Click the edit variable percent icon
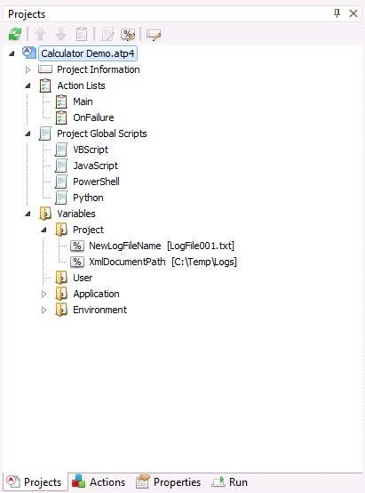Viewport: 365px width, 493px height. pos(128,35)
